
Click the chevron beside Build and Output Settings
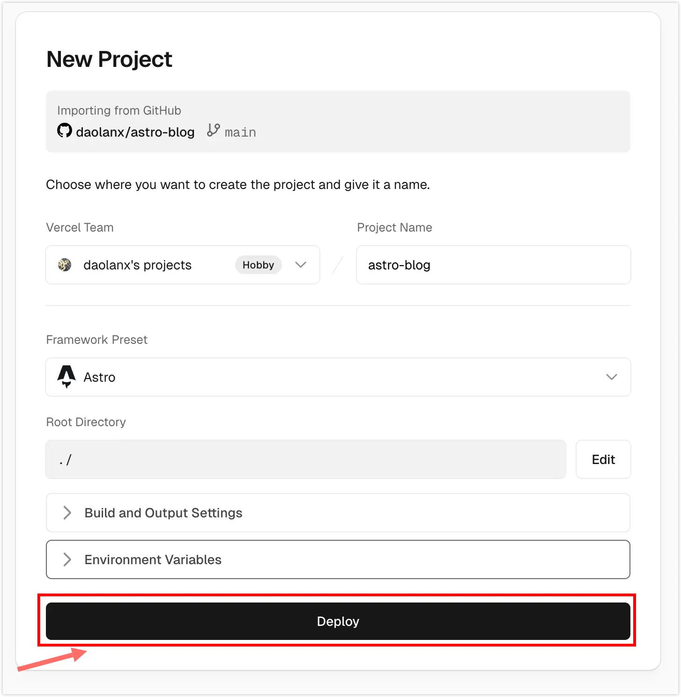point(67,513)
